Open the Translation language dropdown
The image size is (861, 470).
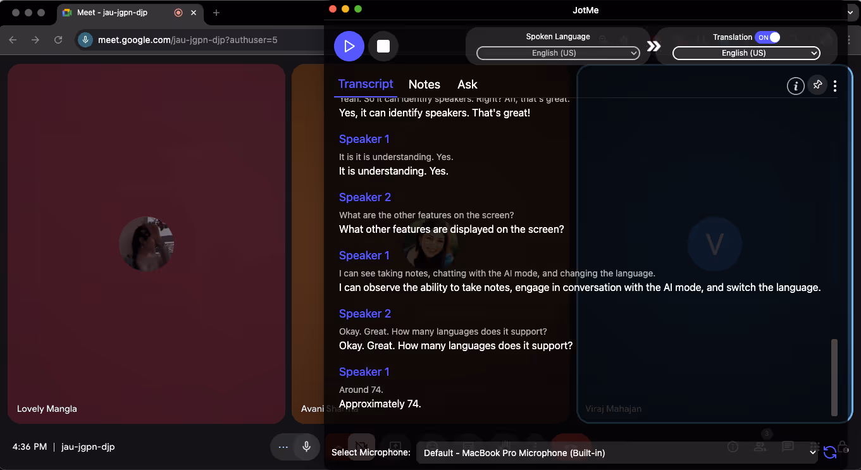click(746, 53)
